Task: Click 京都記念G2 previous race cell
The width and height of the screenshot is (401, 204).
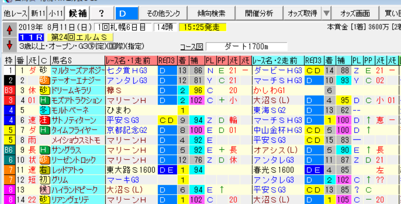Action: [x=131, y=131]
